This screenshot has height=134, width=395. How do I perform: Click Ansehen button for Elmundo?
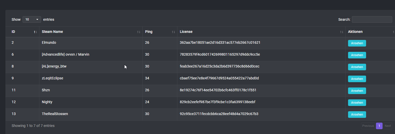click(x=357, y=43)
